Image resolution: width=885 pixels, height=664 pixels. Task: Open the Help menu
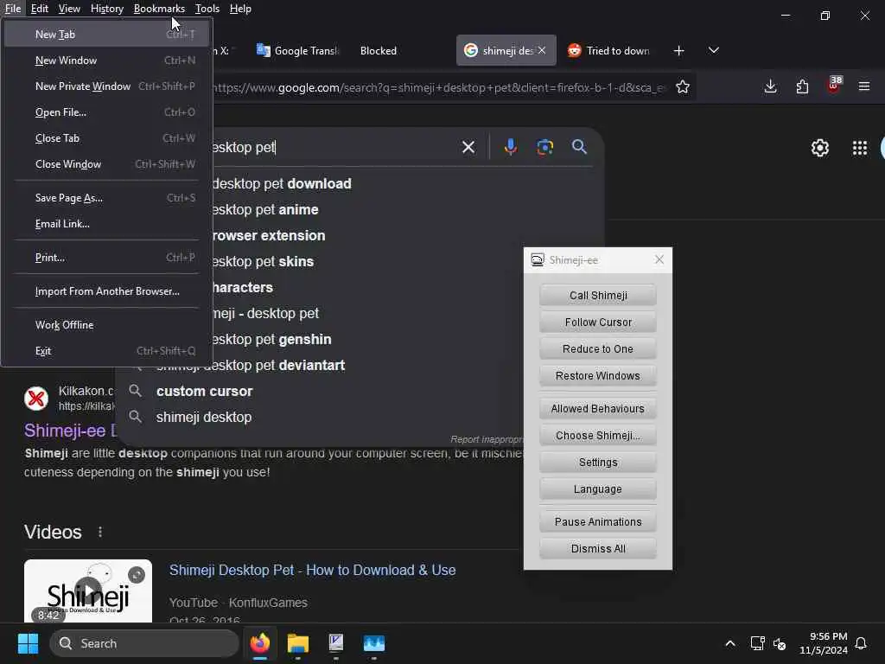point(240,9)
